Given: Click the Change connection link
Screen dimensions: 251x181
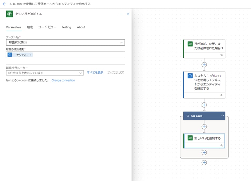Looking at the screenshot, I should [x=63, y=80].
